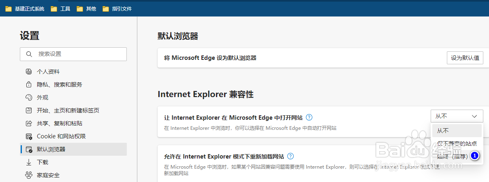Click the Cookie 和网站权限 icon
This screenshot has width=489, height=182.
tap(29, 136)
